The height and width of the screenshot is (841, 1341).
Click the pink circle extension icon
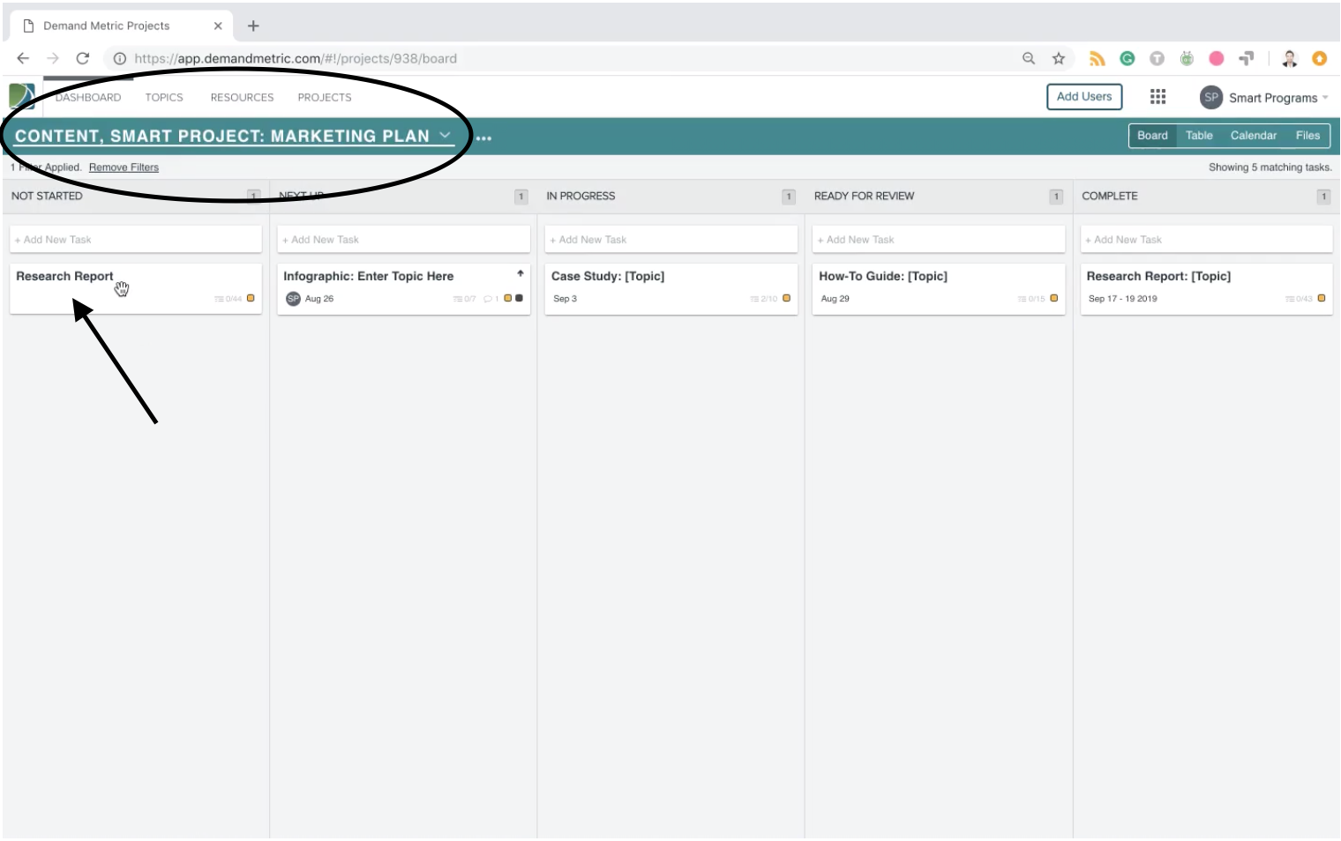(1217, 58)
